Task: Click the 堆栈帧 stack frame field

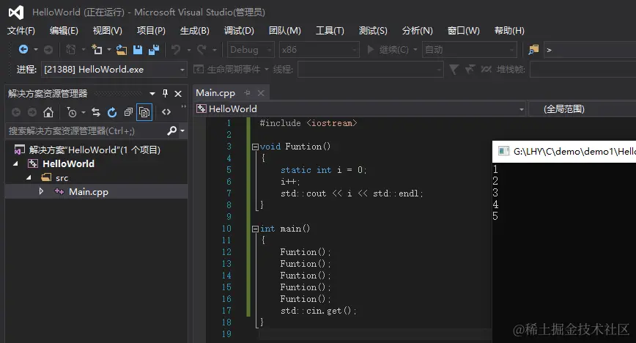Action: pyautogui.click(x=583, y=70)
